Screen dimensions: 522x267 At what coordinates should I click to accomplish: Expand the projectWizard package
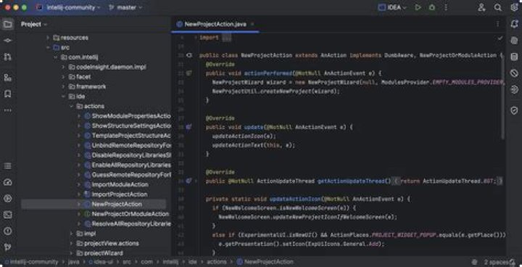tap(71, 253)
